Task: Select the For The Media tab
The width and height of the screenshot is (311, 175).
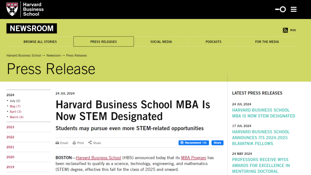Action: (x=267, y=42)
